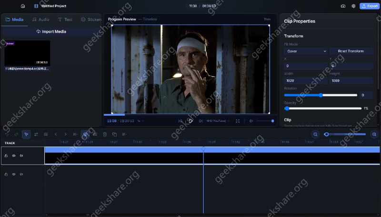This screenshot has width=381, height=217.
Task: Mute the first track
Action: 21,156
